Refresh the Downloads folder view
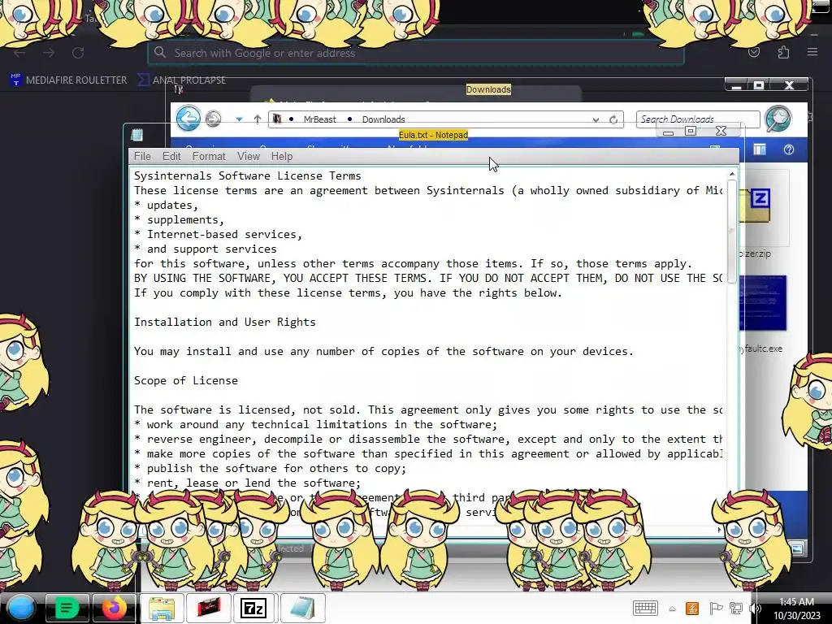 coord(613,119)
